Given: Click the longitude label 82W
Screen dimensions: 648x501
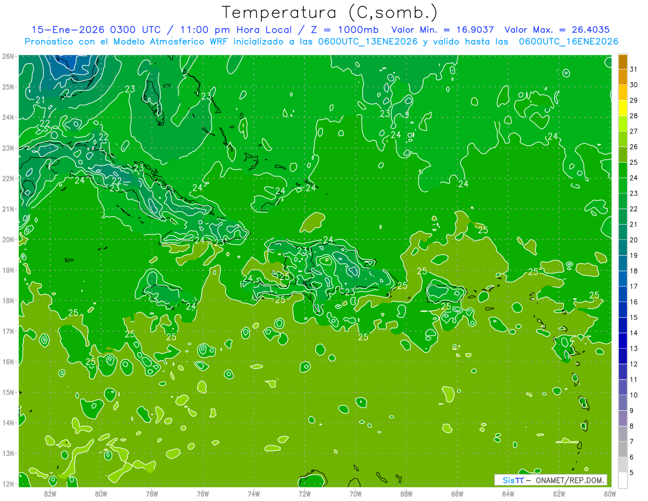Looking at the screenshot, I should pyautogui.click(x=50, y=493).
